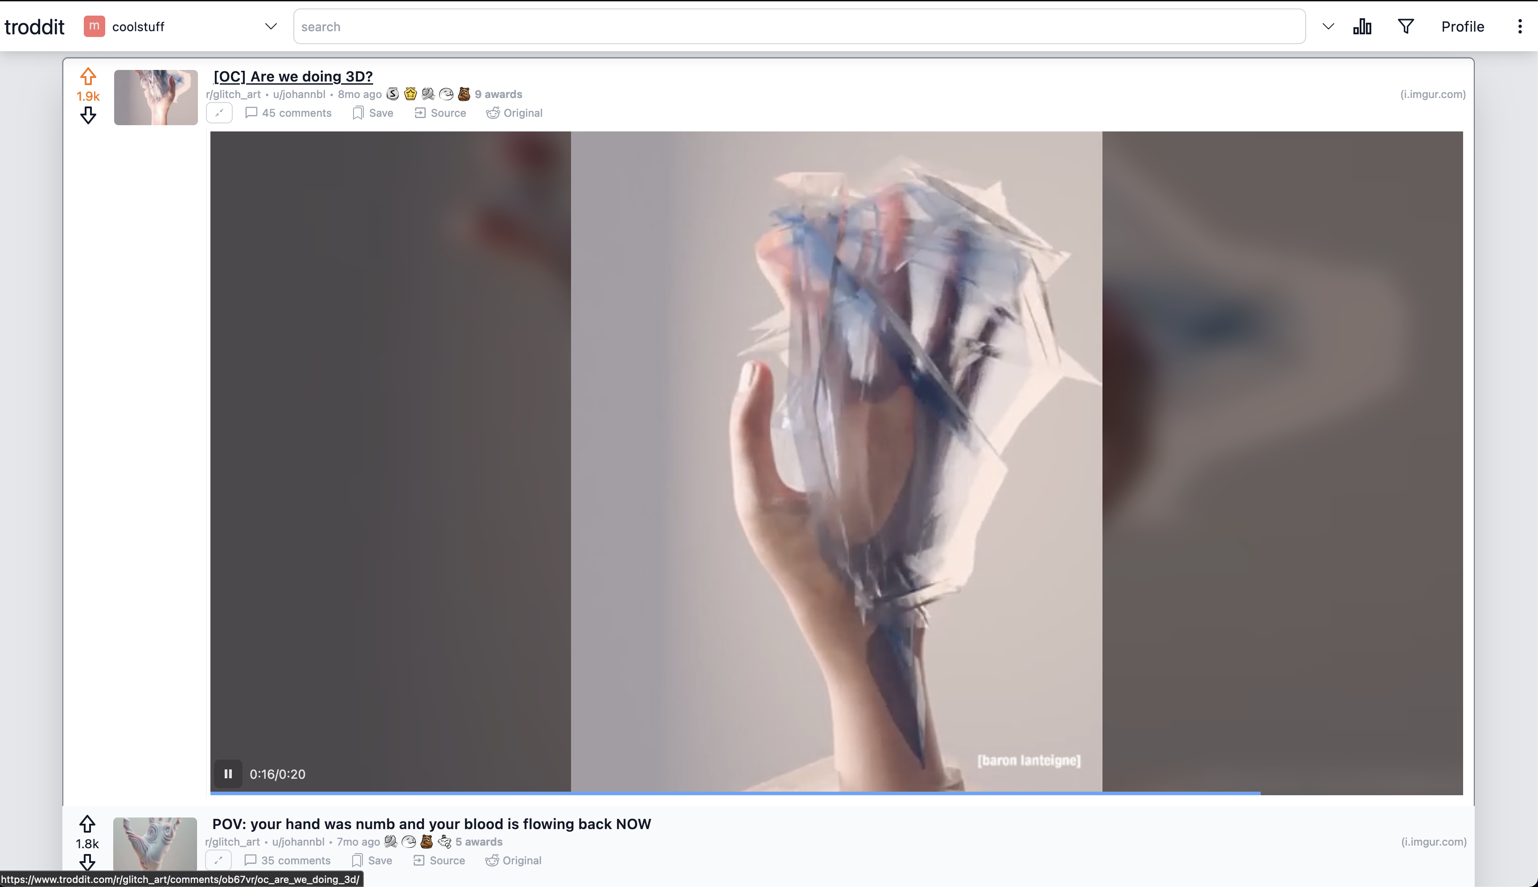Open the three-dot more options menu
This screenshot has width=1538, height=887.
(x=1520, y=26)
